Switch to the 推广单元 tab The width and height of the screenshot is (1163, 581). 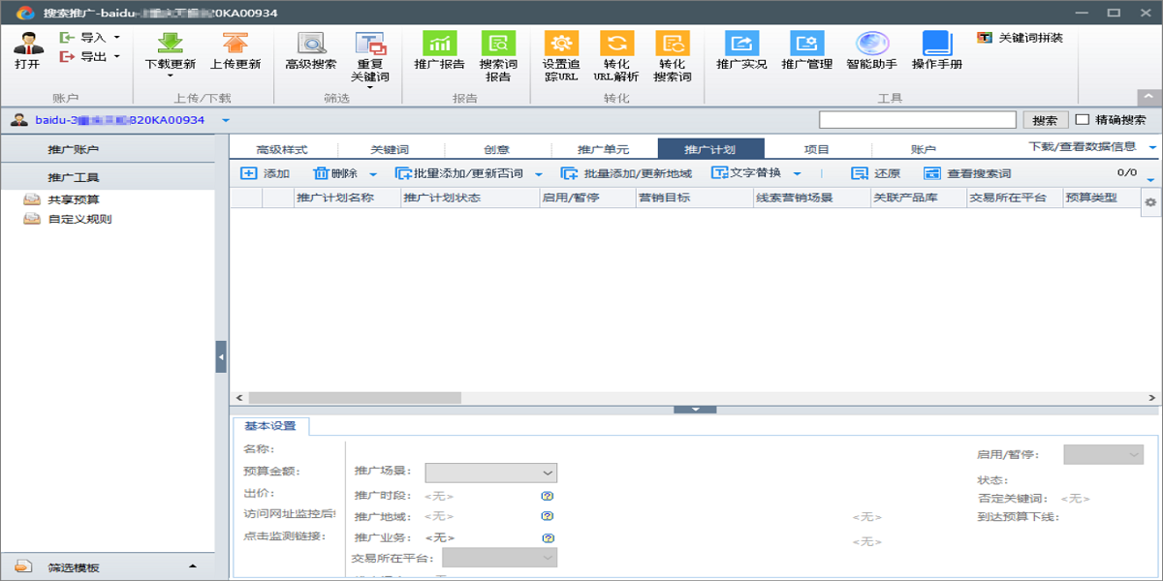click(603, 150)
